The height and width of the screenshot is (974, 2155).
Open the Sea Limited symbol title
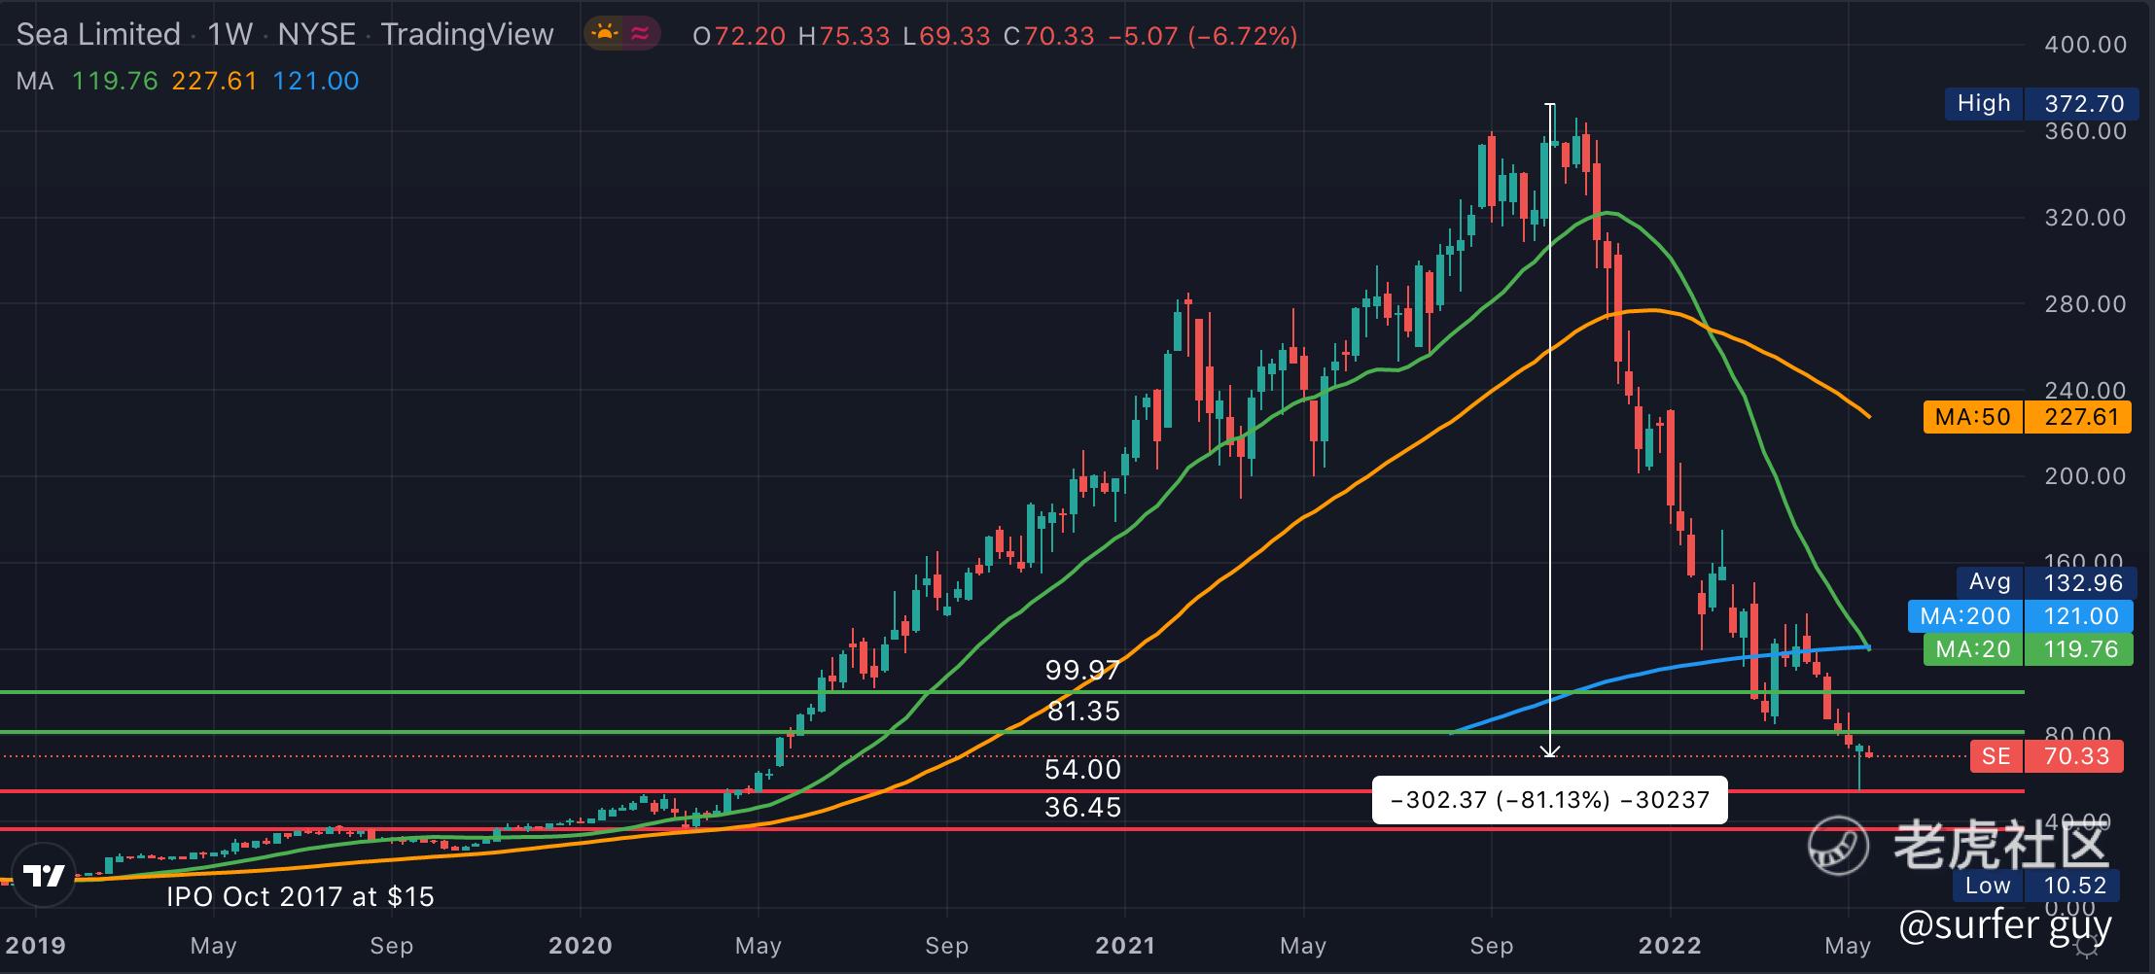pos(98,35)
